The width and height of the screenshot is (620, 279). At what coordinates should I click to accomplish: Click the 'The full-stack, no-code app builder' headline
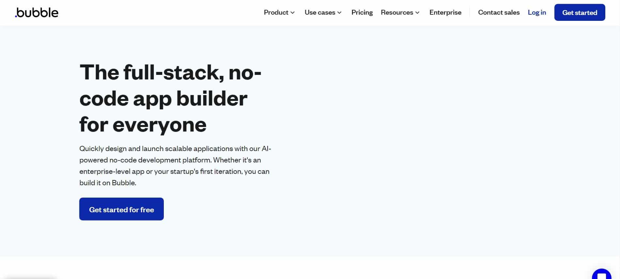click(170, 85)
